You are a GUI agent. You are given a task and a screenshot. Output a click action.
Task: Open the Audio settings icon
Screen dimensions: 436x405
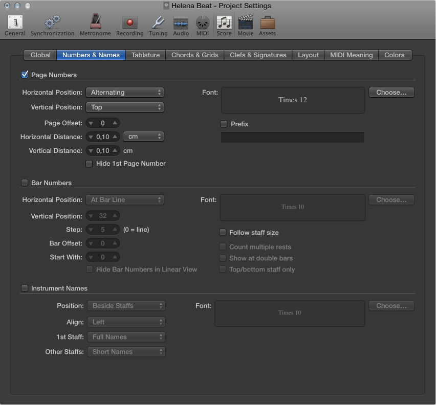(181, 22)
